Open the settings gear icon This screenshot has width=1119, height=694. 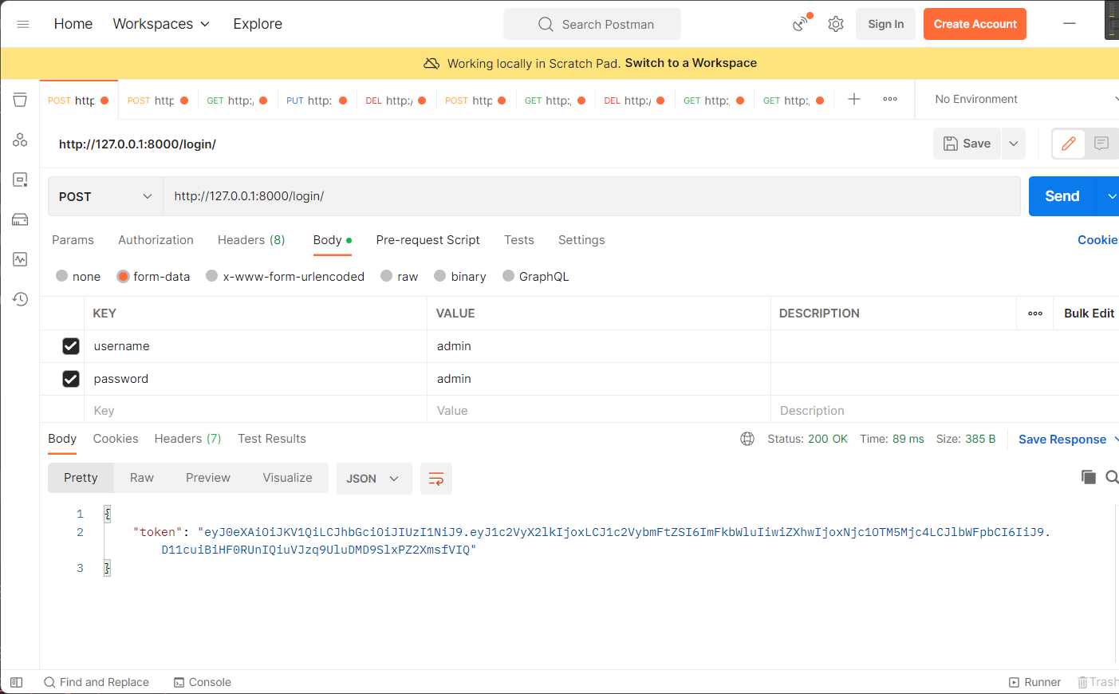836,24
